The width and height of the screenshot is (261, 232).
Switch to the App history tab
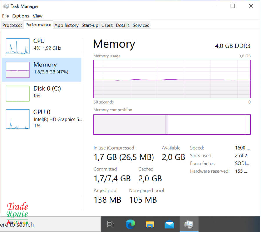[x=66, y=25]
